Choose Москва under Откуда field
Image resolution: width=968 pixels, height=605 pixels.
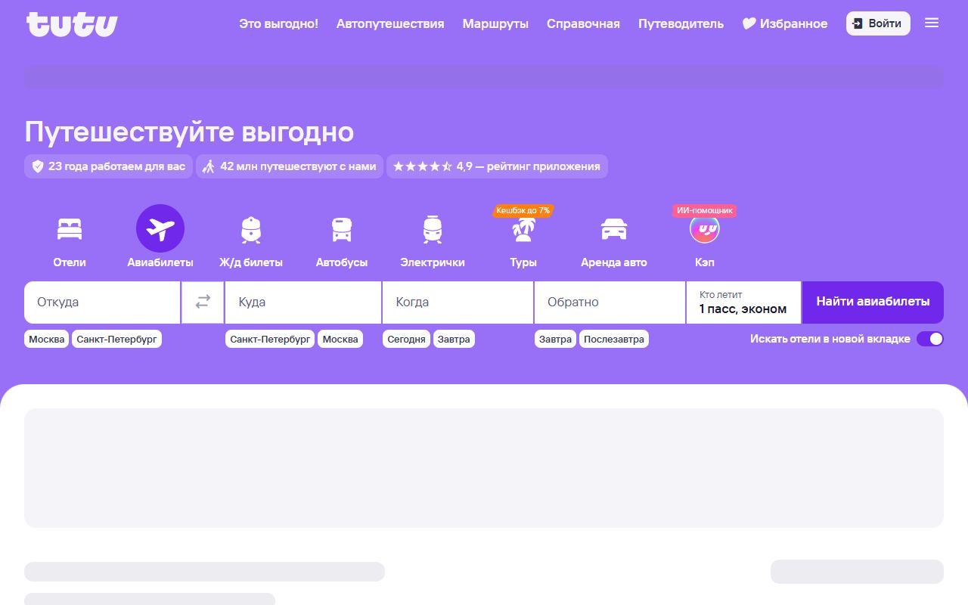pyautogui.click(x=47, y=339)
